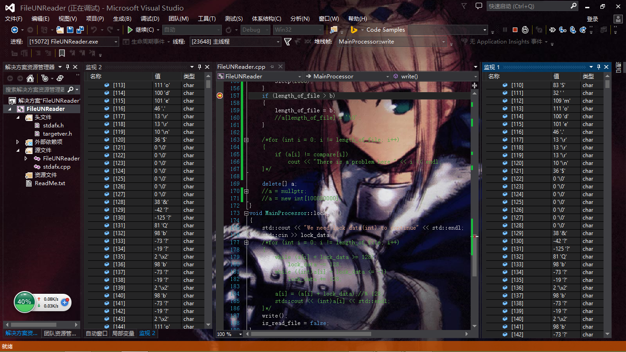626x352 pixels.
Task: Click the navigate backward arrow icon
Action: tap(15, 30)
